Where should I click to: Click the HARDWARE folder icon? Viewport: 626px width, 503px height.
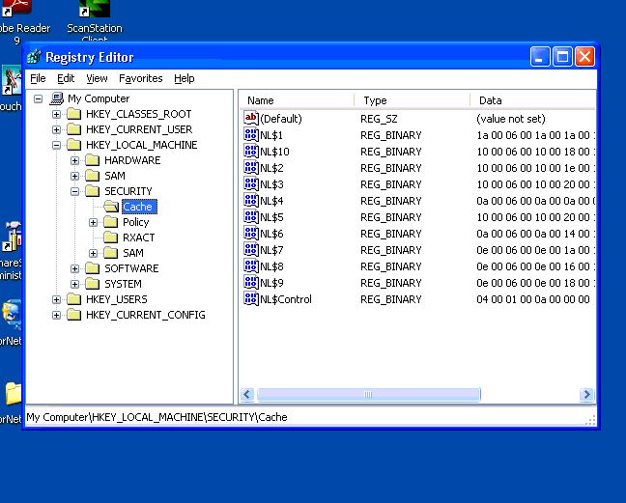pos(92,160)
